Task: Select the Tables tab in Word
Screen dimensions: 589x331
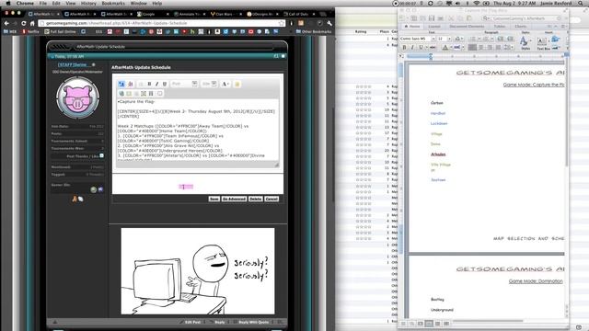Action: 500,27
